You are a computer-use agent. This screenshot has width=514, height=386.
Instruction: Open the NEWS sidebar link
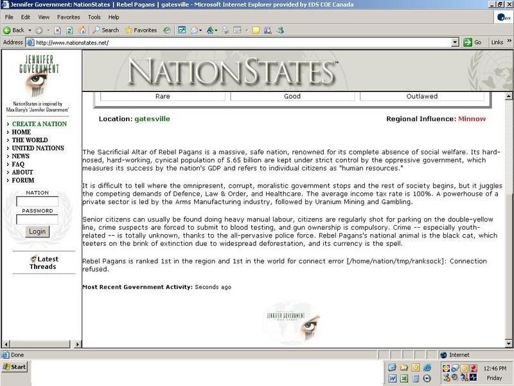(x=21, y=156)
